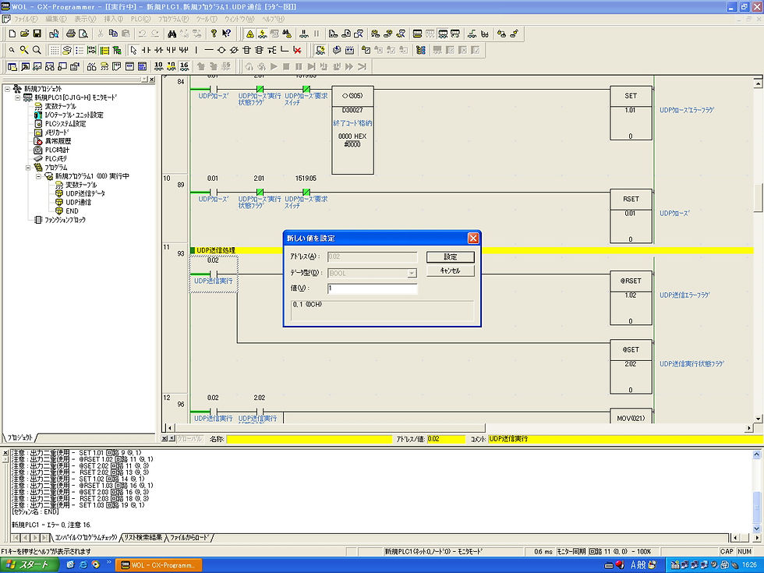Toggle the Project Workspace window icon
764x573 pixels.
click(12, 66)
